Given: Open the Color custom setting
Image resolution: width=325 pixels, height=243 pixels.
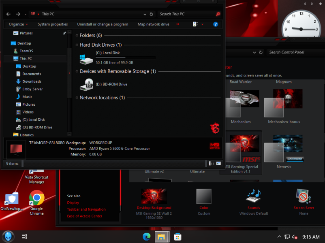Looking at the screenshot, I should [x=204, y=202].
